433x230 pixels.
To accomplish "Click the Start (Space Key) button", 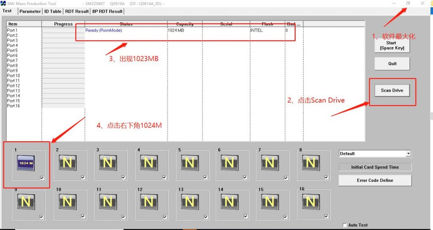I will 392,46.
